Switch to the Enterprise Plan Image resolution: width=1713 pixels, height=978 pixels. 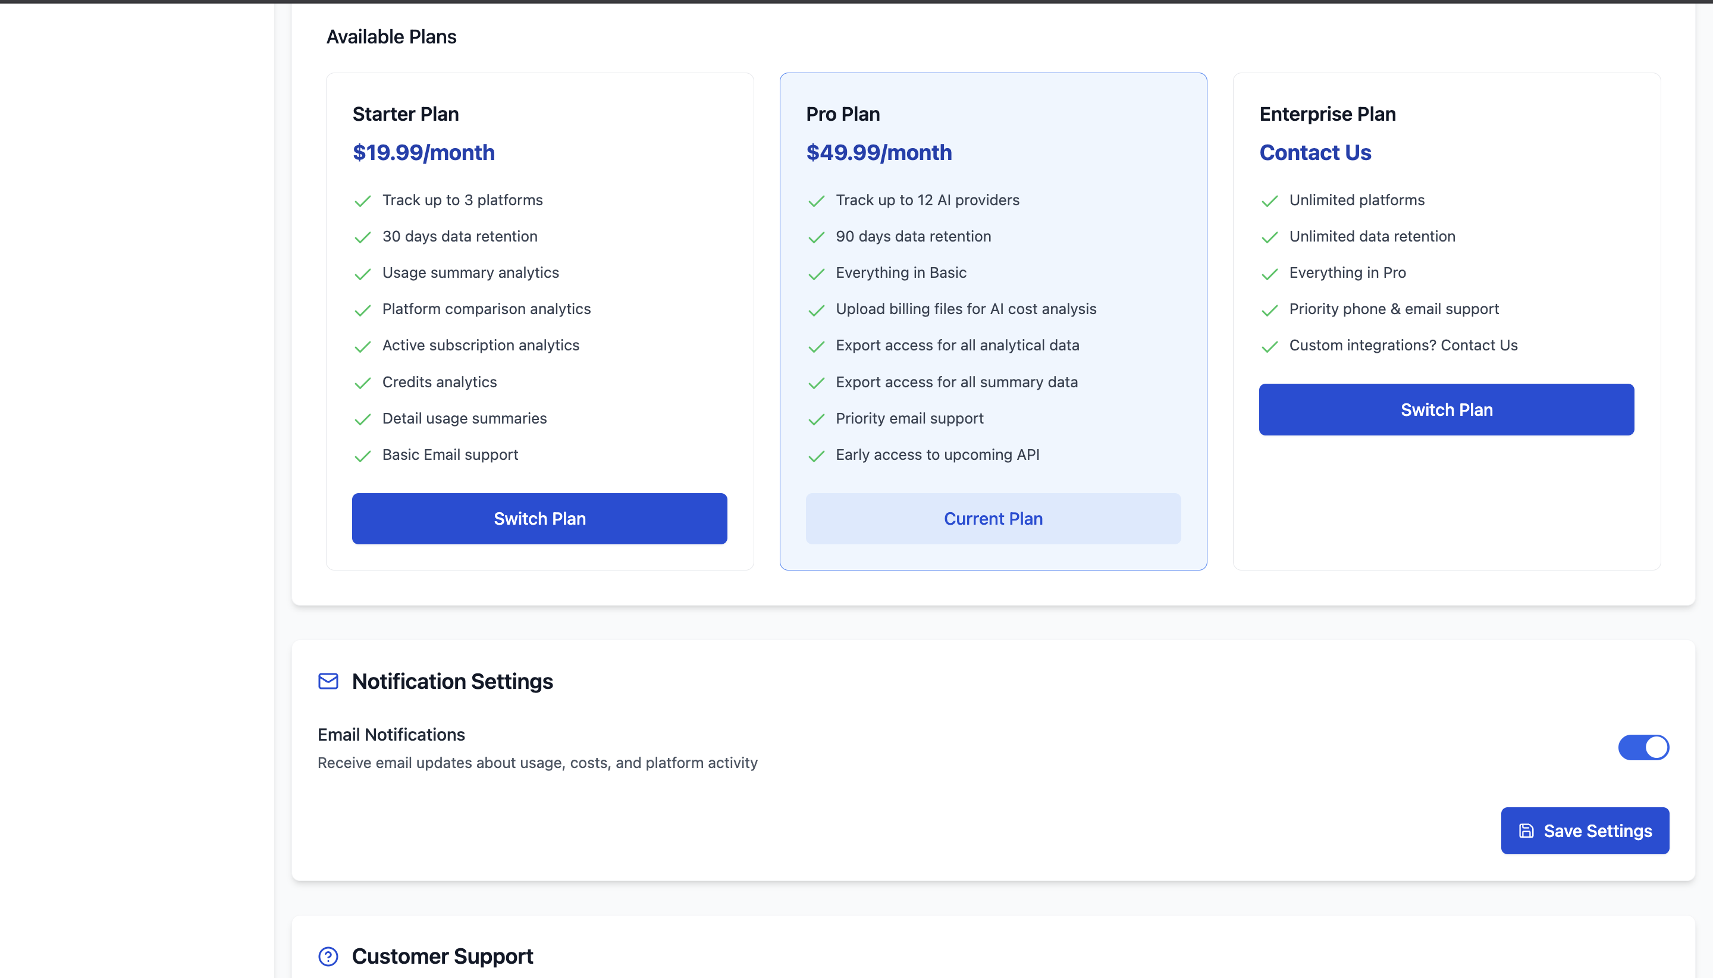(x=1447, y=410)
